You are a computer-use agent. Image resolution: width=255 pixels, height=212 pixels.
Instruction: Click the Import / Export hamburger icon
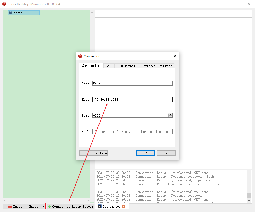coord(10,206)
